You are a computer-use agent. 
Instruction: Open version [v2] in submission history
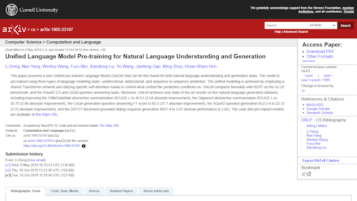[x=8, y=170]
